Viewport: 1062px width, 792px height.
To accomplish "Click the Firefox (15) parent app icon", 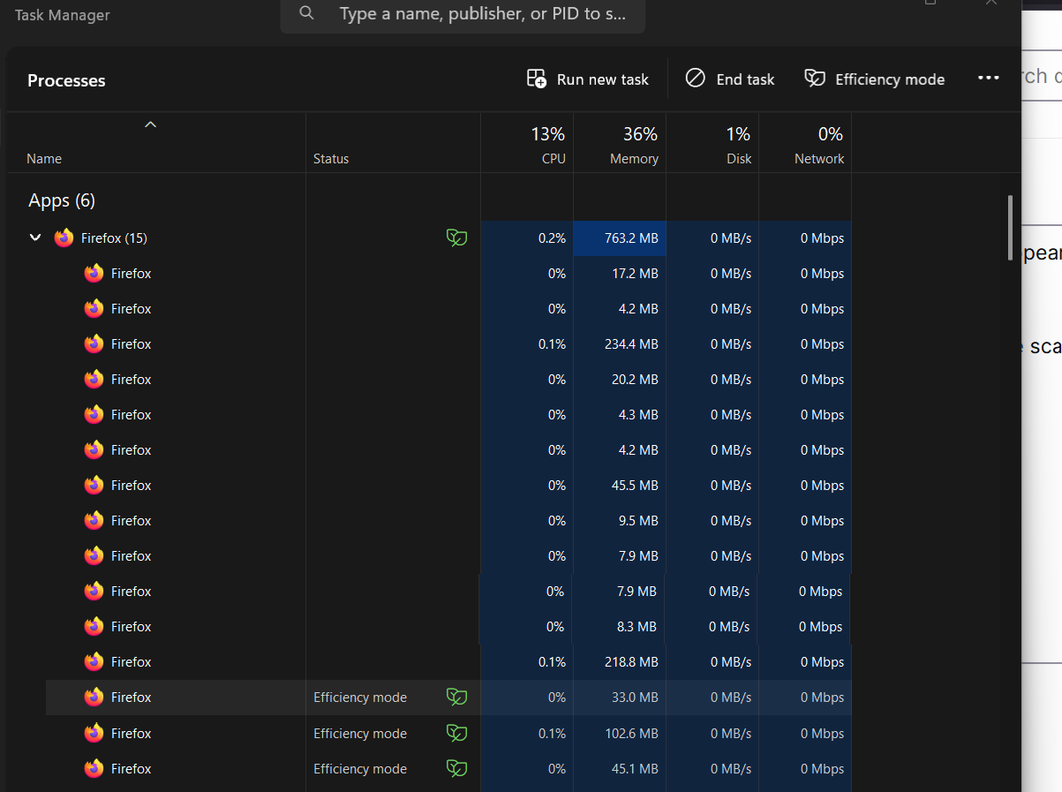I will 64,238.
